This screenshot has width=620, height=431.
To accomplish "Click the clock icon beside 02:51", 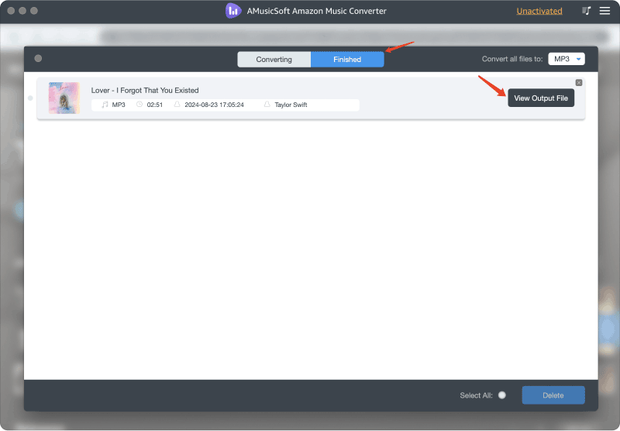I will click(139, 105).
